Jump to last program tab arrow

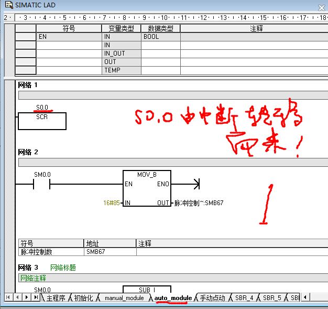point(36,297)
